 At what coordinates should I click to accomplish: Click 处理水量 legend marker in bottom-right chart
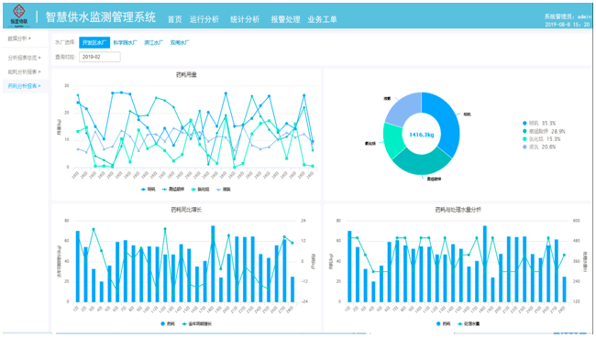tap(460, 324)
